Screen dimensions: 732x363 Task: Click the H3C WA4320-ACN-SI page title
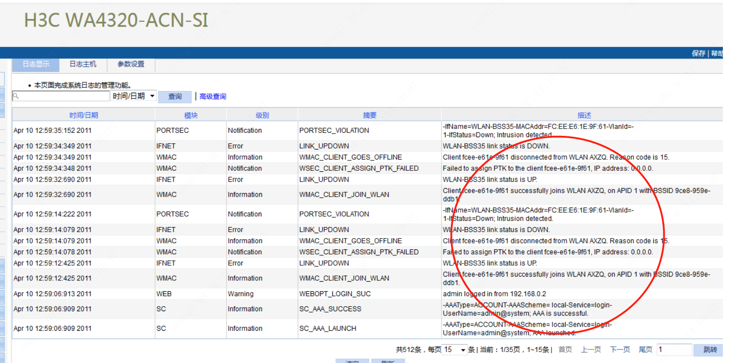(116, 20)
